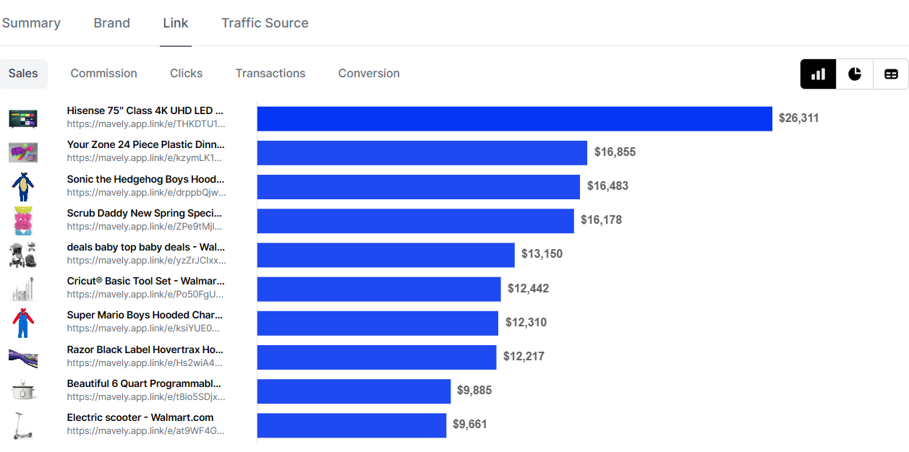Select the Clicks metric
This screenshot has width=909, height=452.
[187, 74]
